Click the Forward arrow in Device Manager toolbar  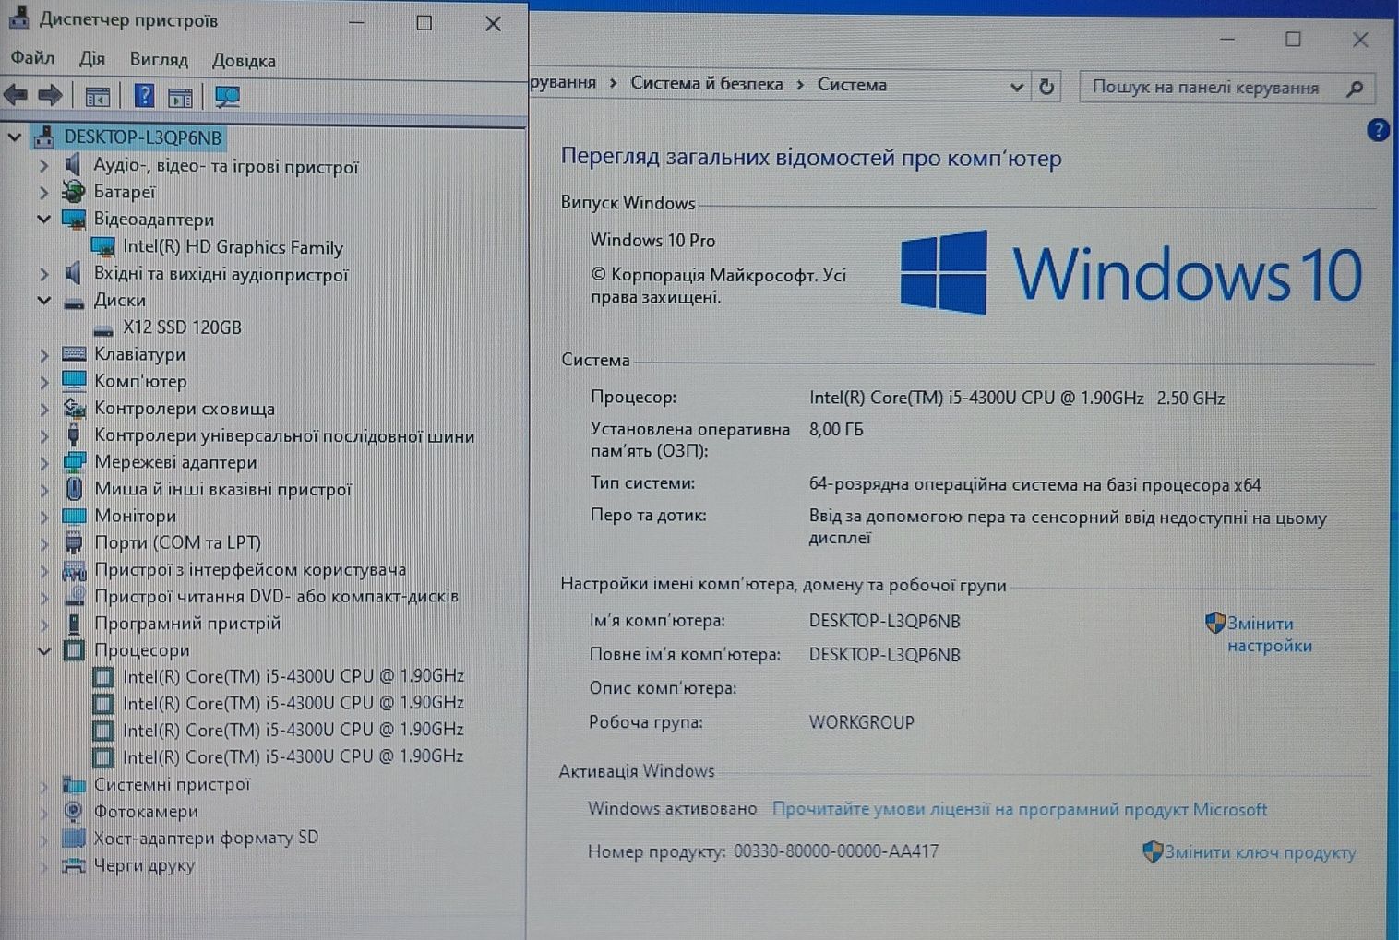pos(50,95)
